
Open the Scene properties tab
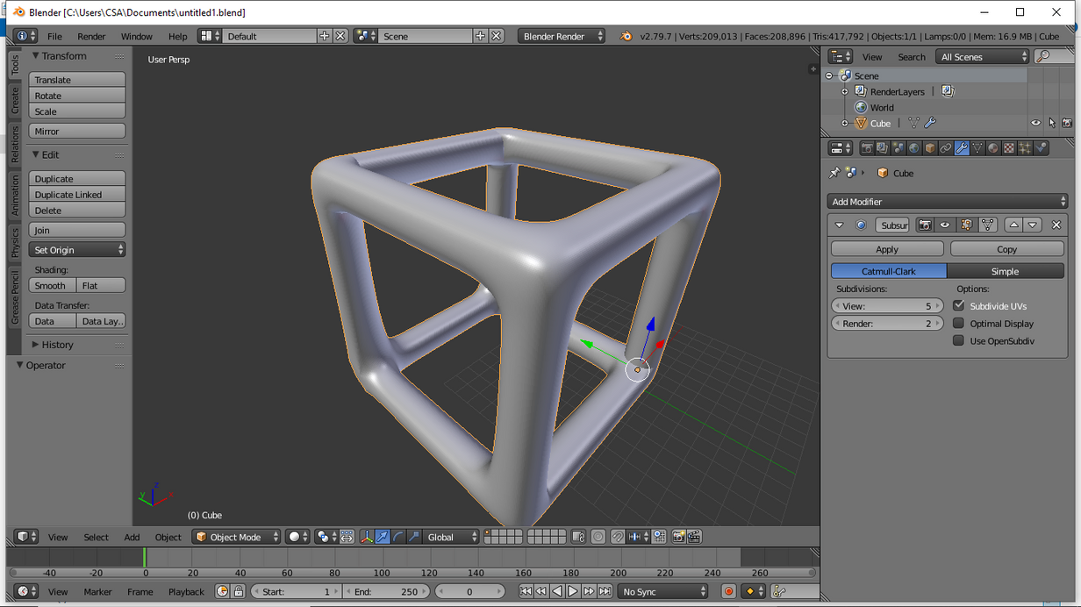[898, 148]
